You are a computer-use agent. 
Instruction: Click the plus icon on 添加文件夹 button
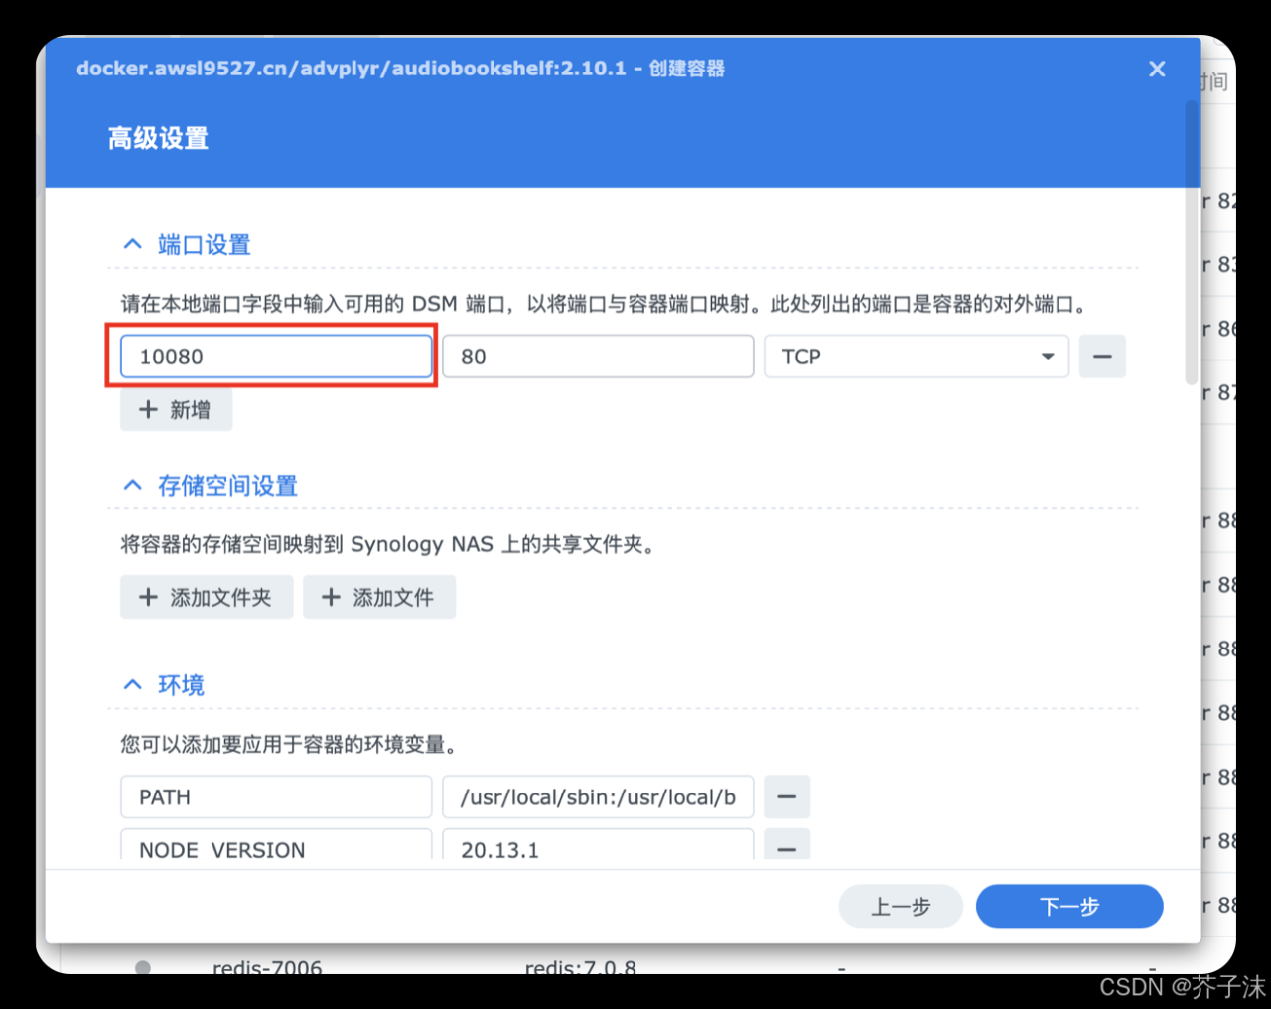click(x=148, y=597)
